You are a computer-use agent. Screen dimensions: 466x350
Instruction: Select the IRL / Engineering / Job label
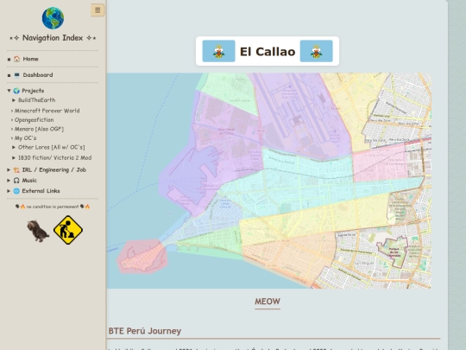(54, 170)
